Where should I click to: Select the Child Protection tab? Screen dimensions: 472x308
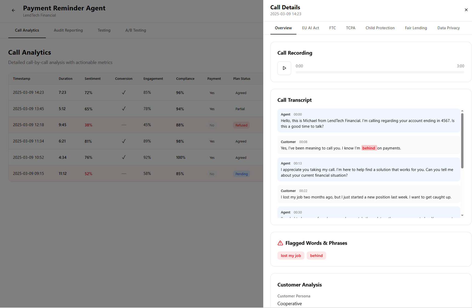[x=380, y=28]
